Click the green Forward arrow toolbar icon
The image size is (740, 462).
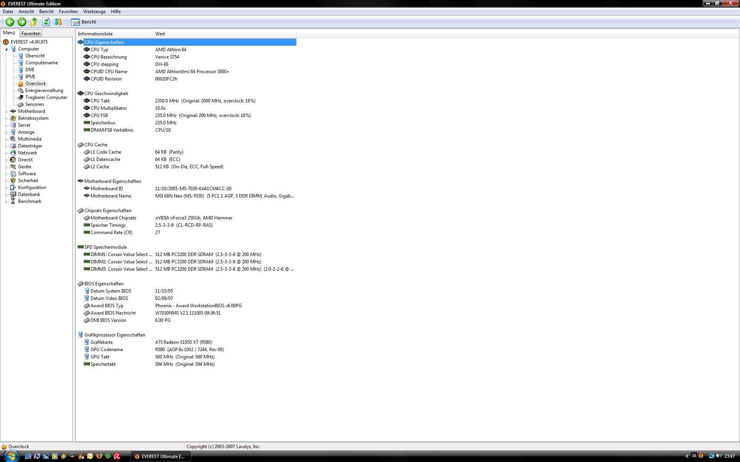[22, 22]
